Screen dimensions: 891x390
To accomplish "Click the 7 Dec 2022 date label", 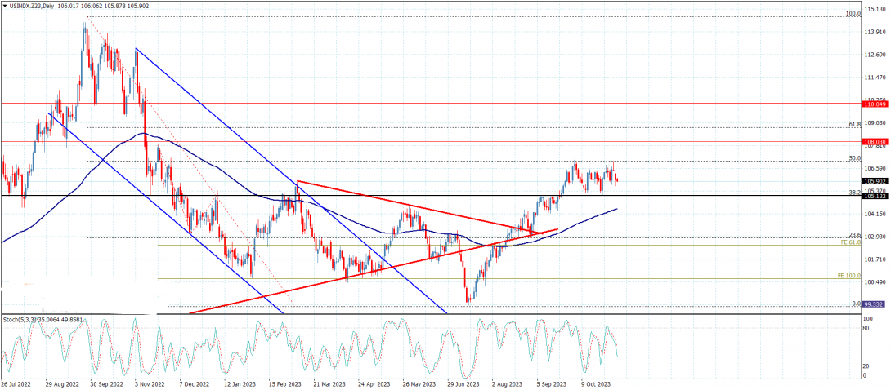I will tap(196, 384).
